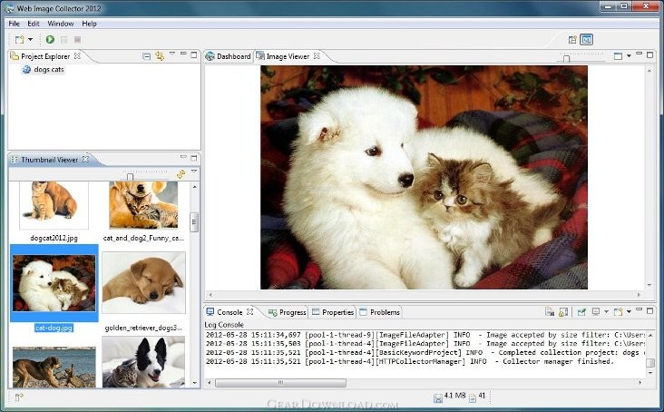Open the active perspective button at top right
The height and width of the screenshot is (412, 664).
[x=587, y=39]
